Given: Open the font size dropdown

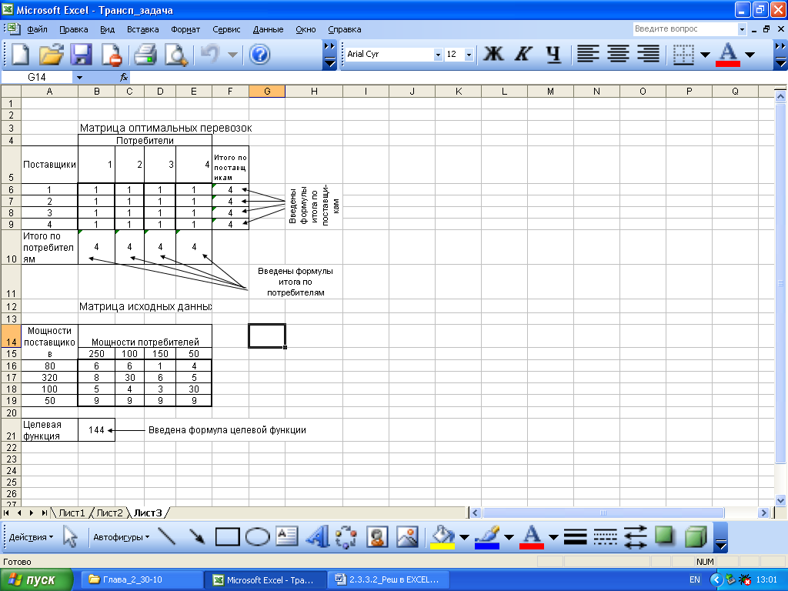Looking at the screenshot, I should click(469, 55).
